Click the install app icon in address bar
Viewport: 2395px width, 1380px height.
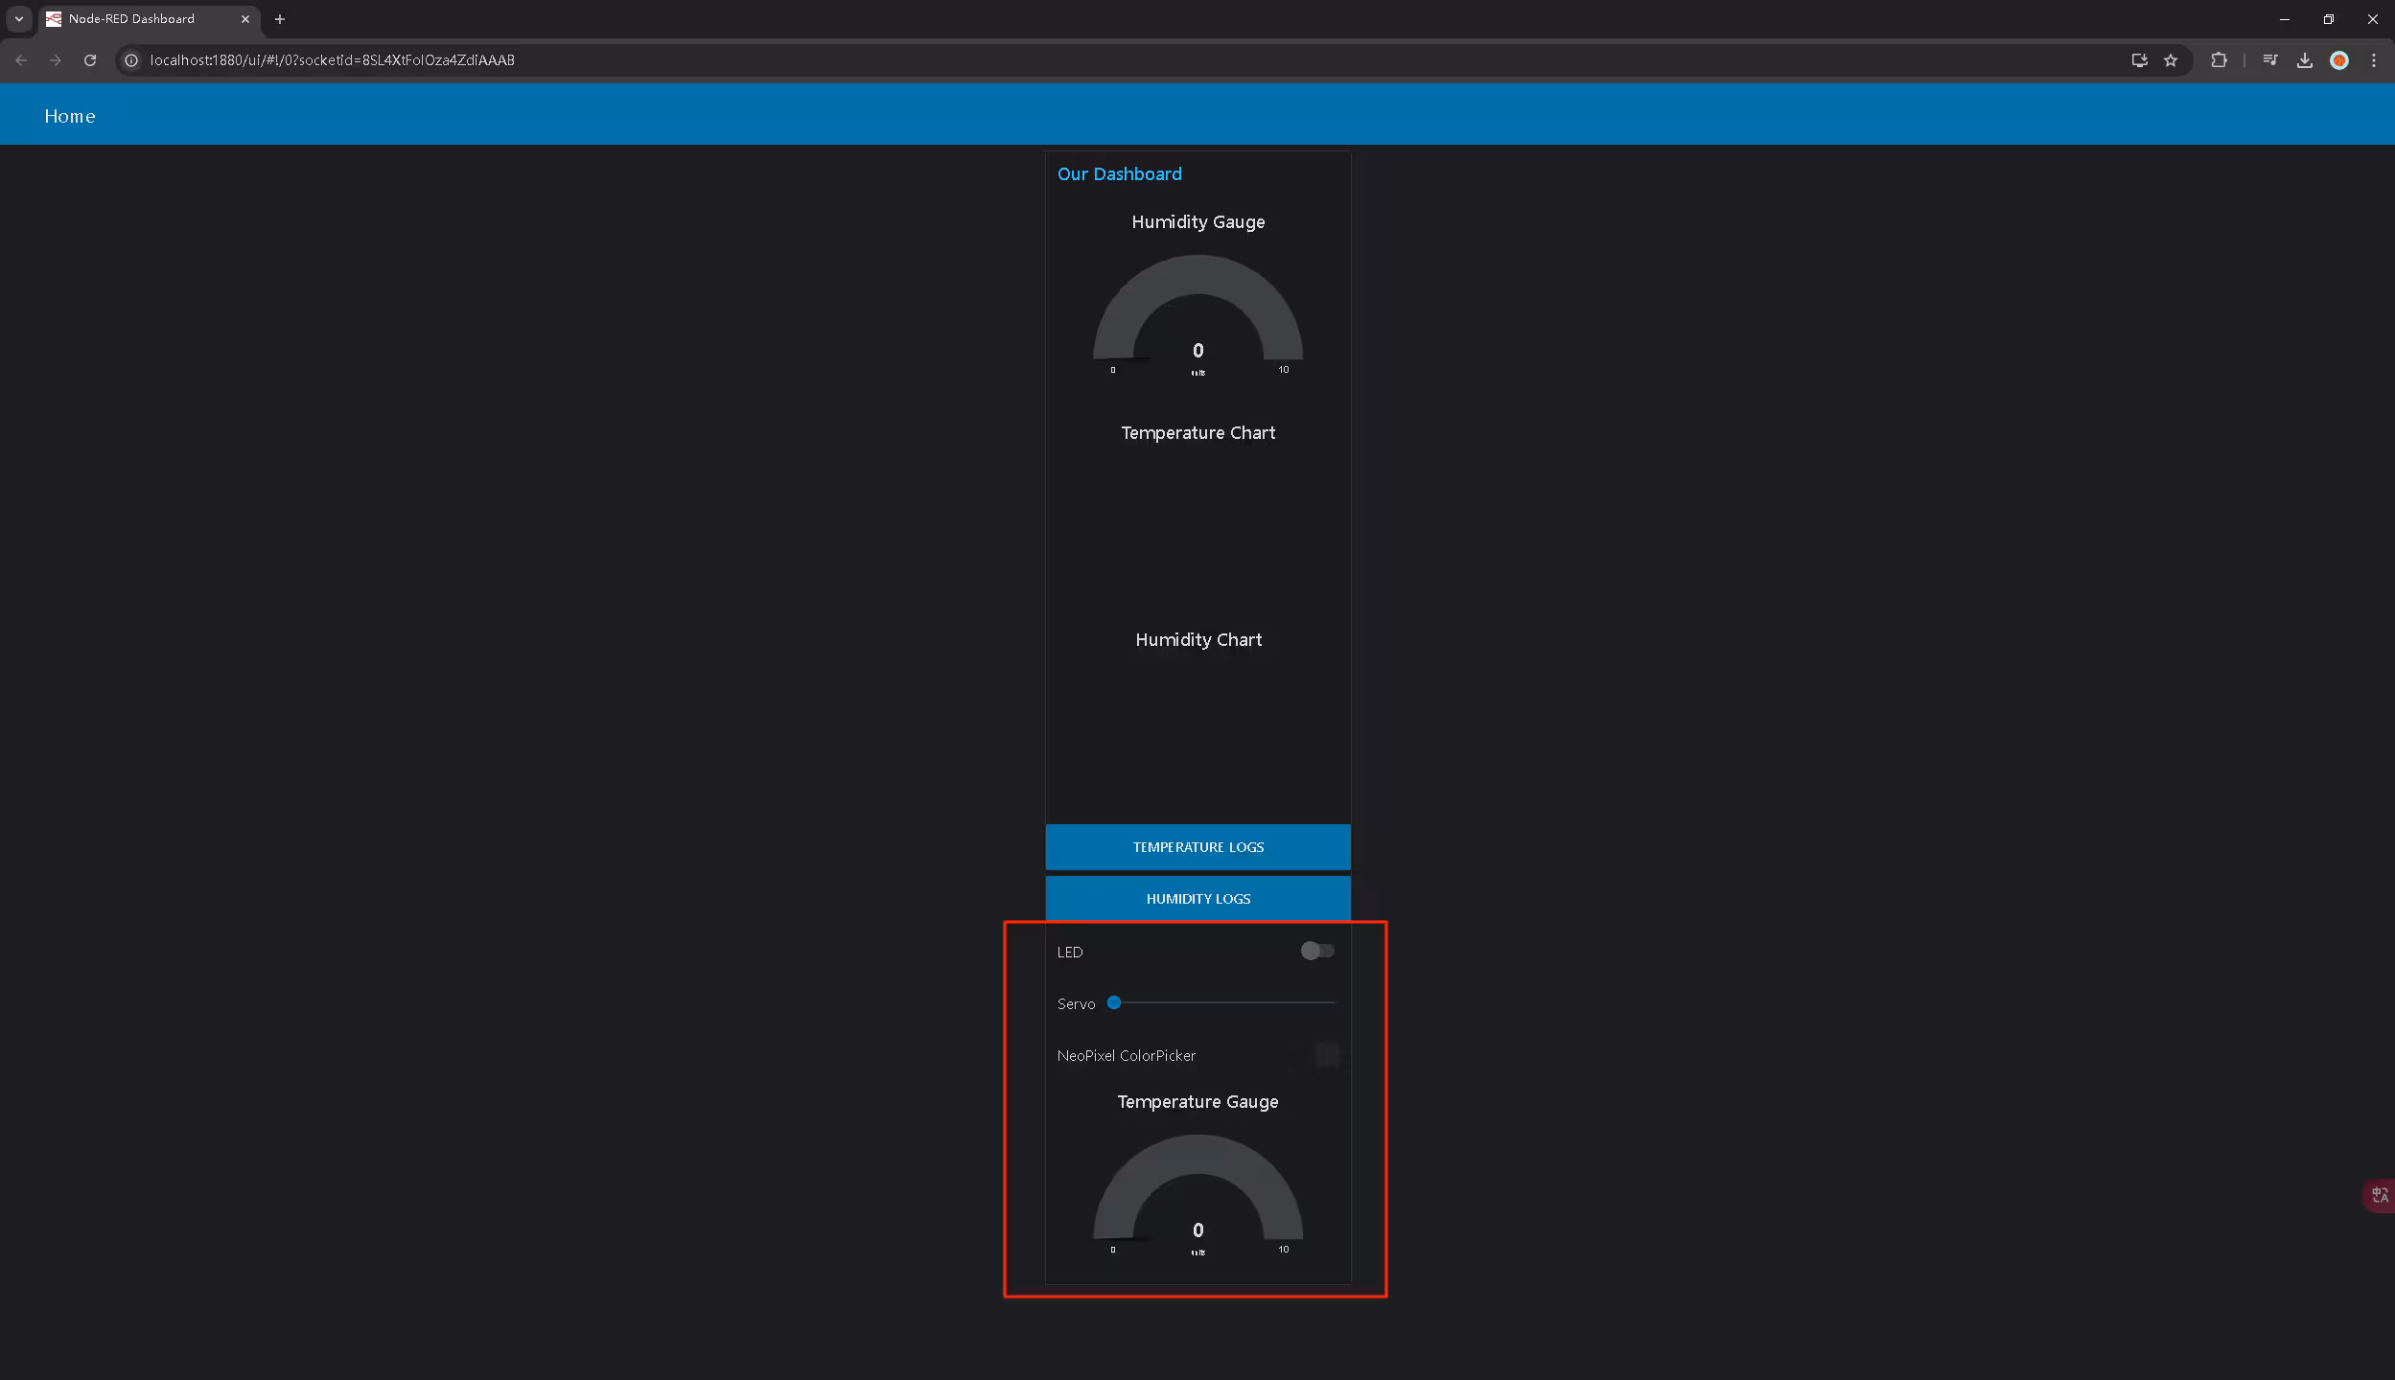point(2139,60)
